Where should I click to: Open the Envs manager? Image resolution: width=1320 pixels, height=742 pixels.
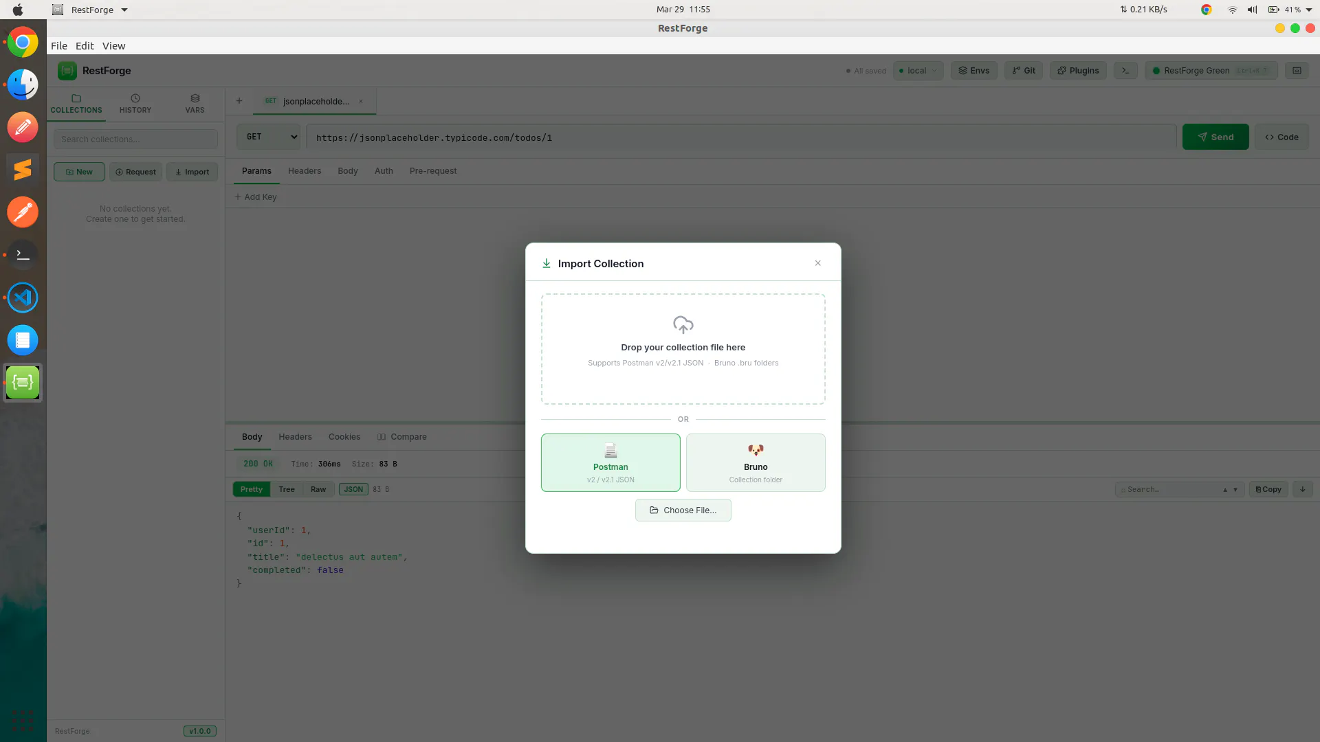click(x=973, y=71)
